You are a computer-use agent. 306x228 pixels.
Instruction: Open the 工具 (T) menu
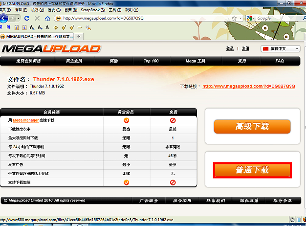115,10
